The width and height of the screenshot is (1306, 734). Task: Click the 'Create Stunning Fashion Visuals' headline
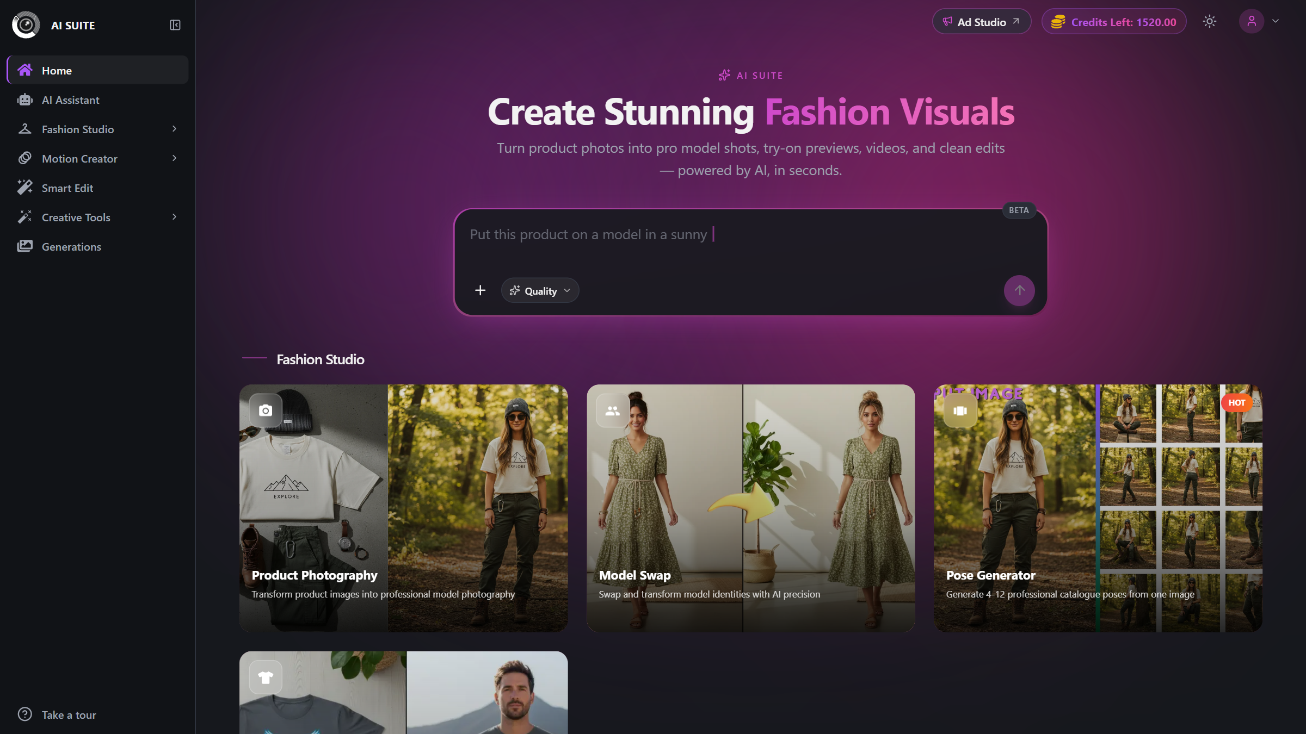tap(751, 112)
